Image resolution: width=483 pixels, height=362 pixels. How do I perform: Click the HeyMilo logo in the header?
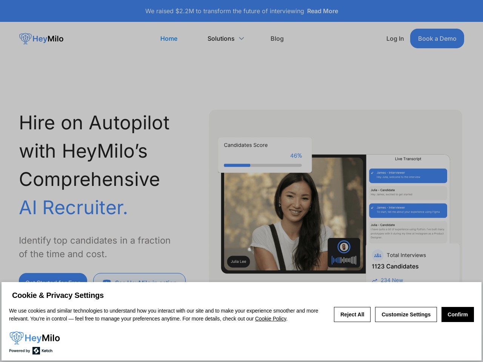[42, 38]
